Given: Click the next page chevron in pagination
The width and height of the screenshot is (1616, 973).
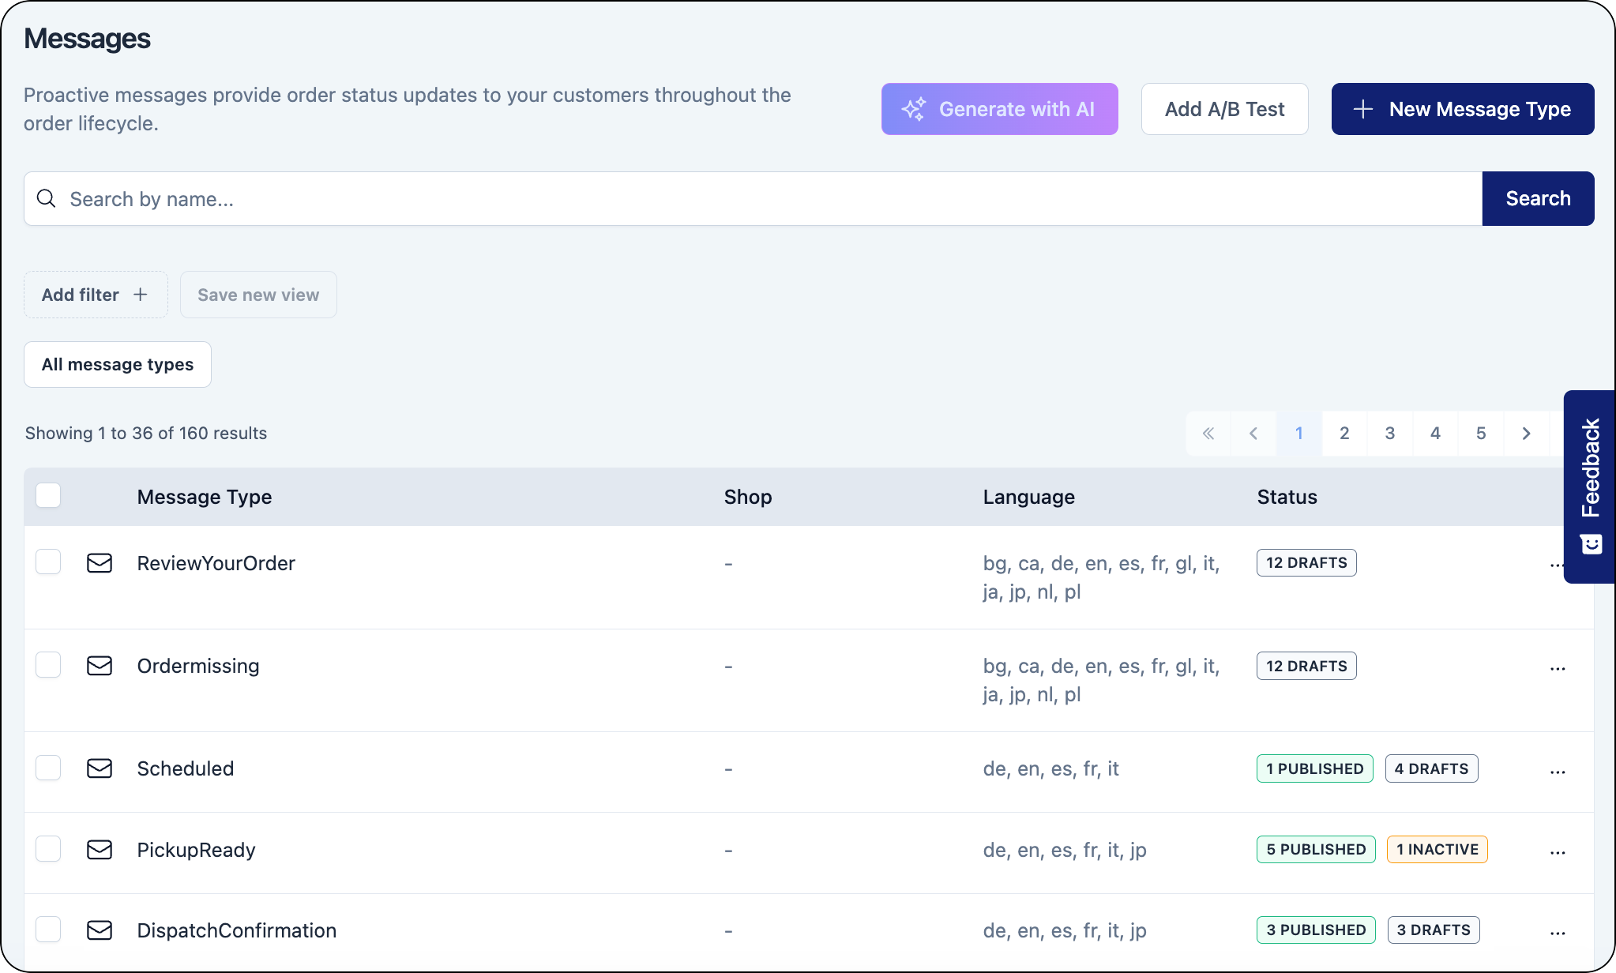Looking at the screenshot, I should pos(1526,433).
